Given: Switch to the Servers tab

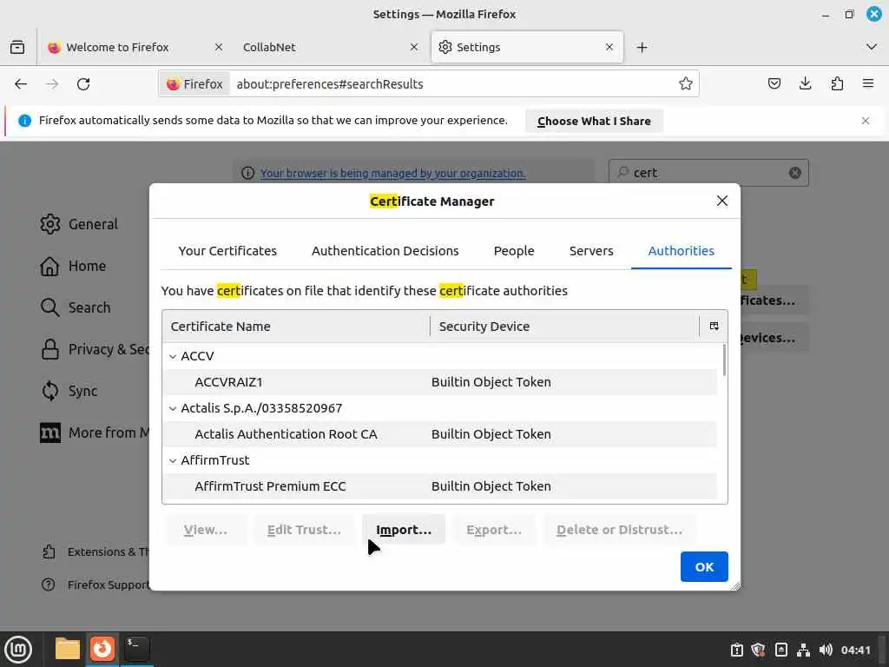Looking at the screenshot, I should tap(590, 251).
